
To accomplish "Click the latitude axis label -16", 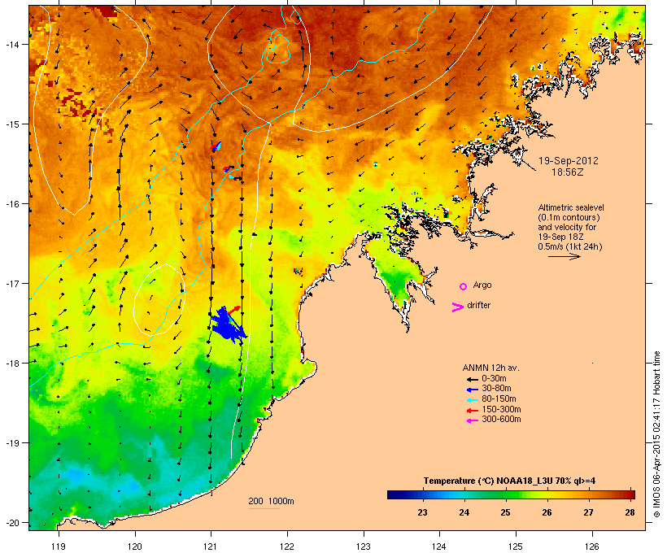I will point(11,204).
